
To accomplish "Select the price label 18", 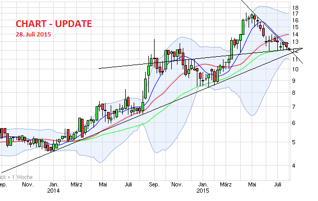I will pyautogui.click(x=296, y=8).
